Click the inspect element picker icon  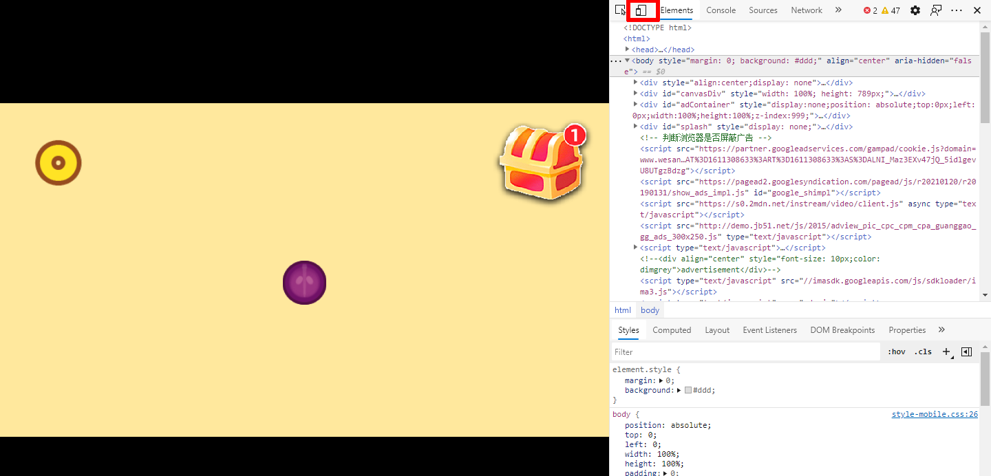[x=620, y=10]
